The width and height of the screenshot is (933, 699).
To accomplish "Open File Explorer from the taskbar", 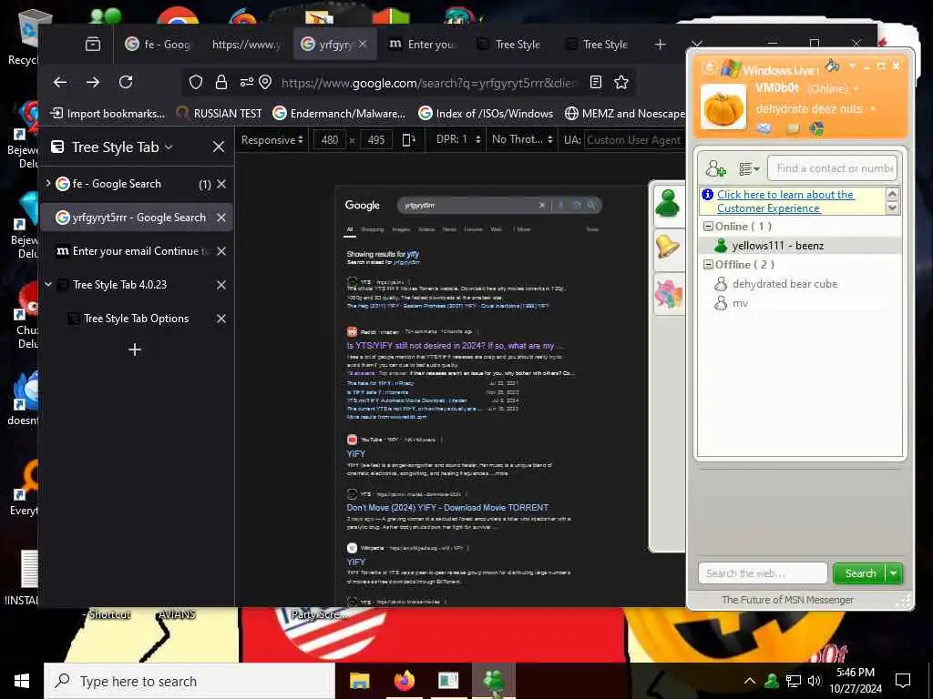I will 359,681.
